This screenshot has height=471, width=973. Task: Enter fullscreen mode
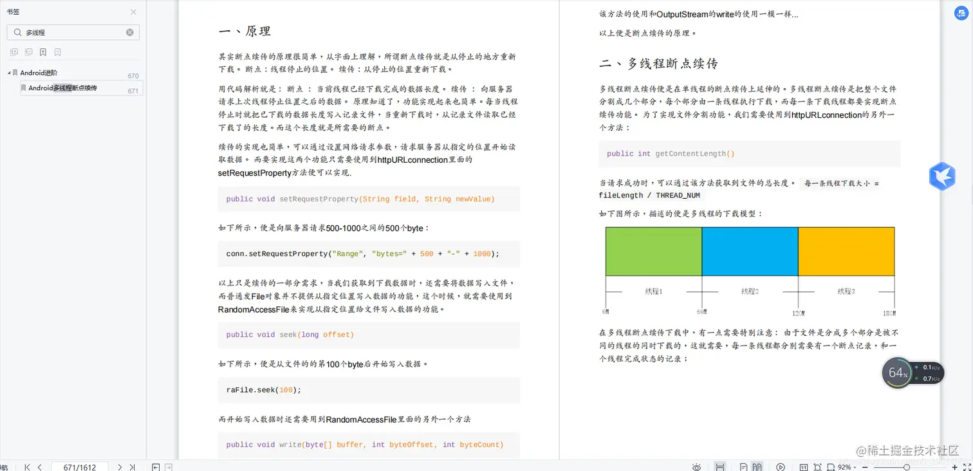[967, 467]
